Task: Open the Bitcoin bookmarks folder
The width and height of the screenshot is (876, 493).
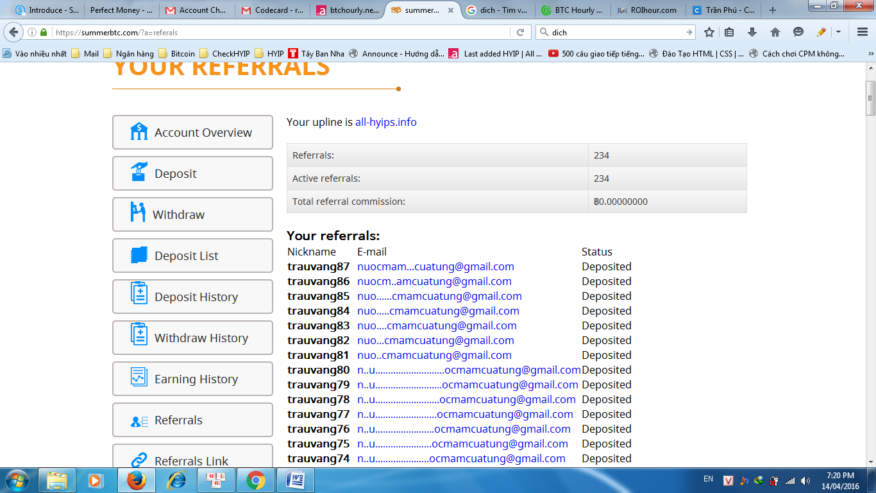Action: (x=176, y=54)
